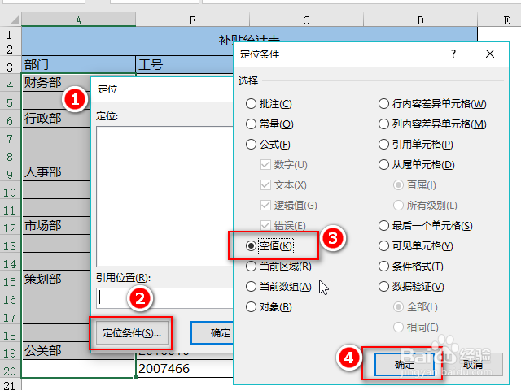Click the 行政部 cell
The width and height of the screenshot is (521, 390).
click(56, 118)
